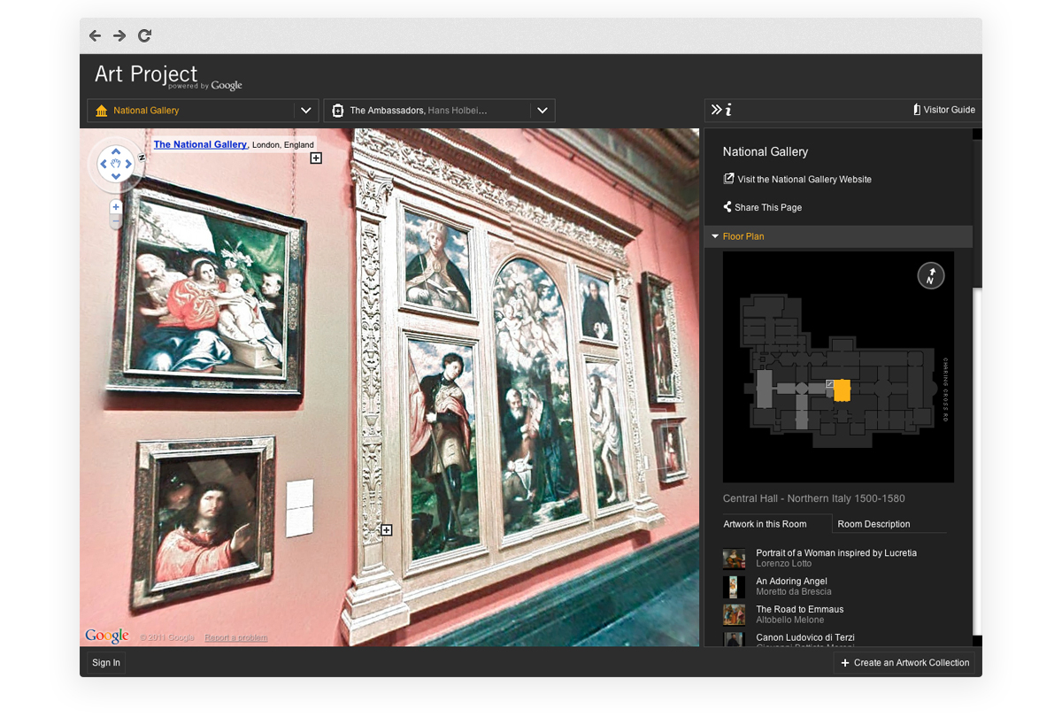The image size is (1062, 717).
Task: Open the Visitor Guide
Action: coord(944,110)
